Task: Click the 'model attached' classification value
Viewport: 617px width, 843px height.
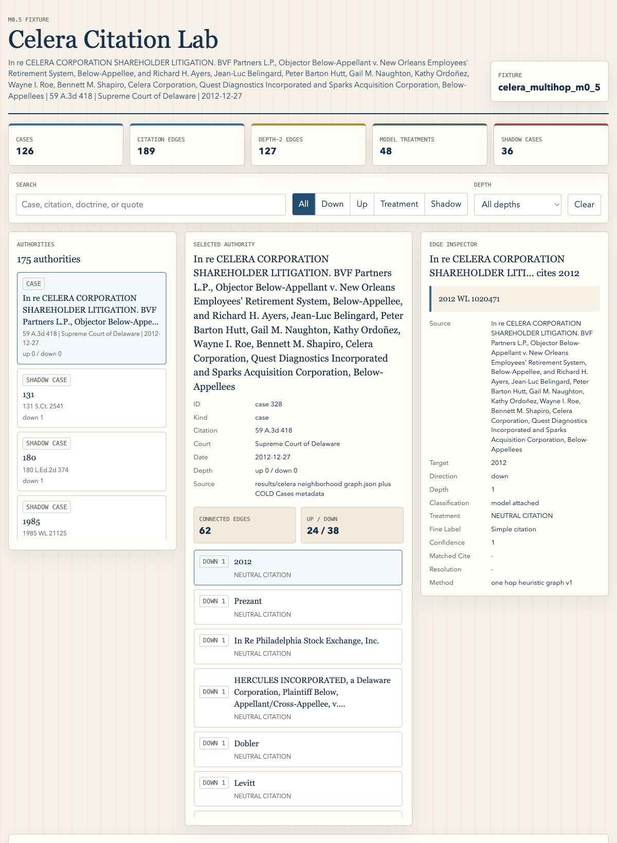Action: click(515, 503)
